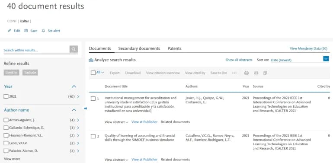Click View cited by
The image size is (333, 163).
(x=195, y=73)
